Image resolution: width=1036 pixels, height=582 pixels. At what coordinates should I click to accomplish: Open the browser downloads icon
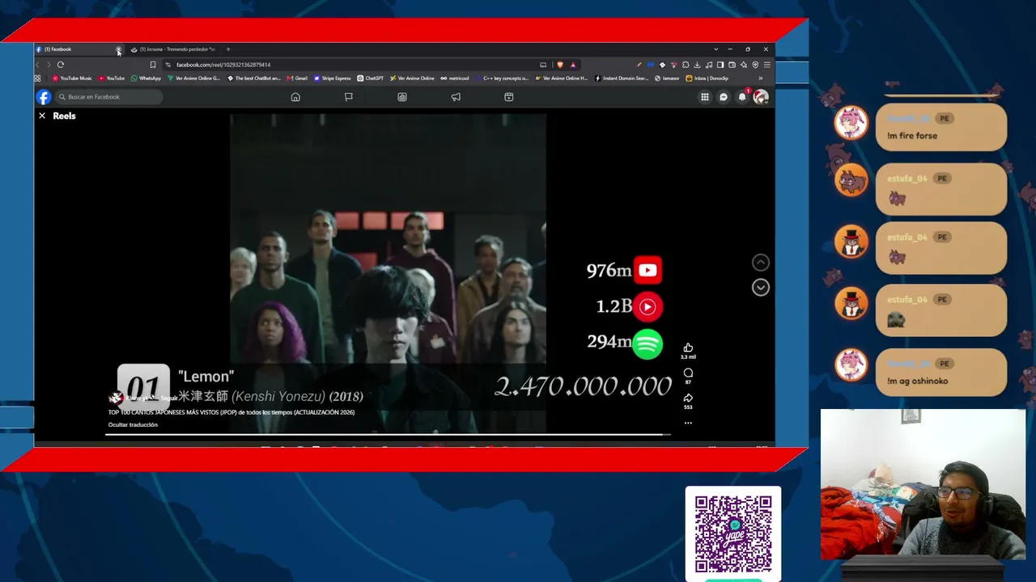(x=697, y=65)
